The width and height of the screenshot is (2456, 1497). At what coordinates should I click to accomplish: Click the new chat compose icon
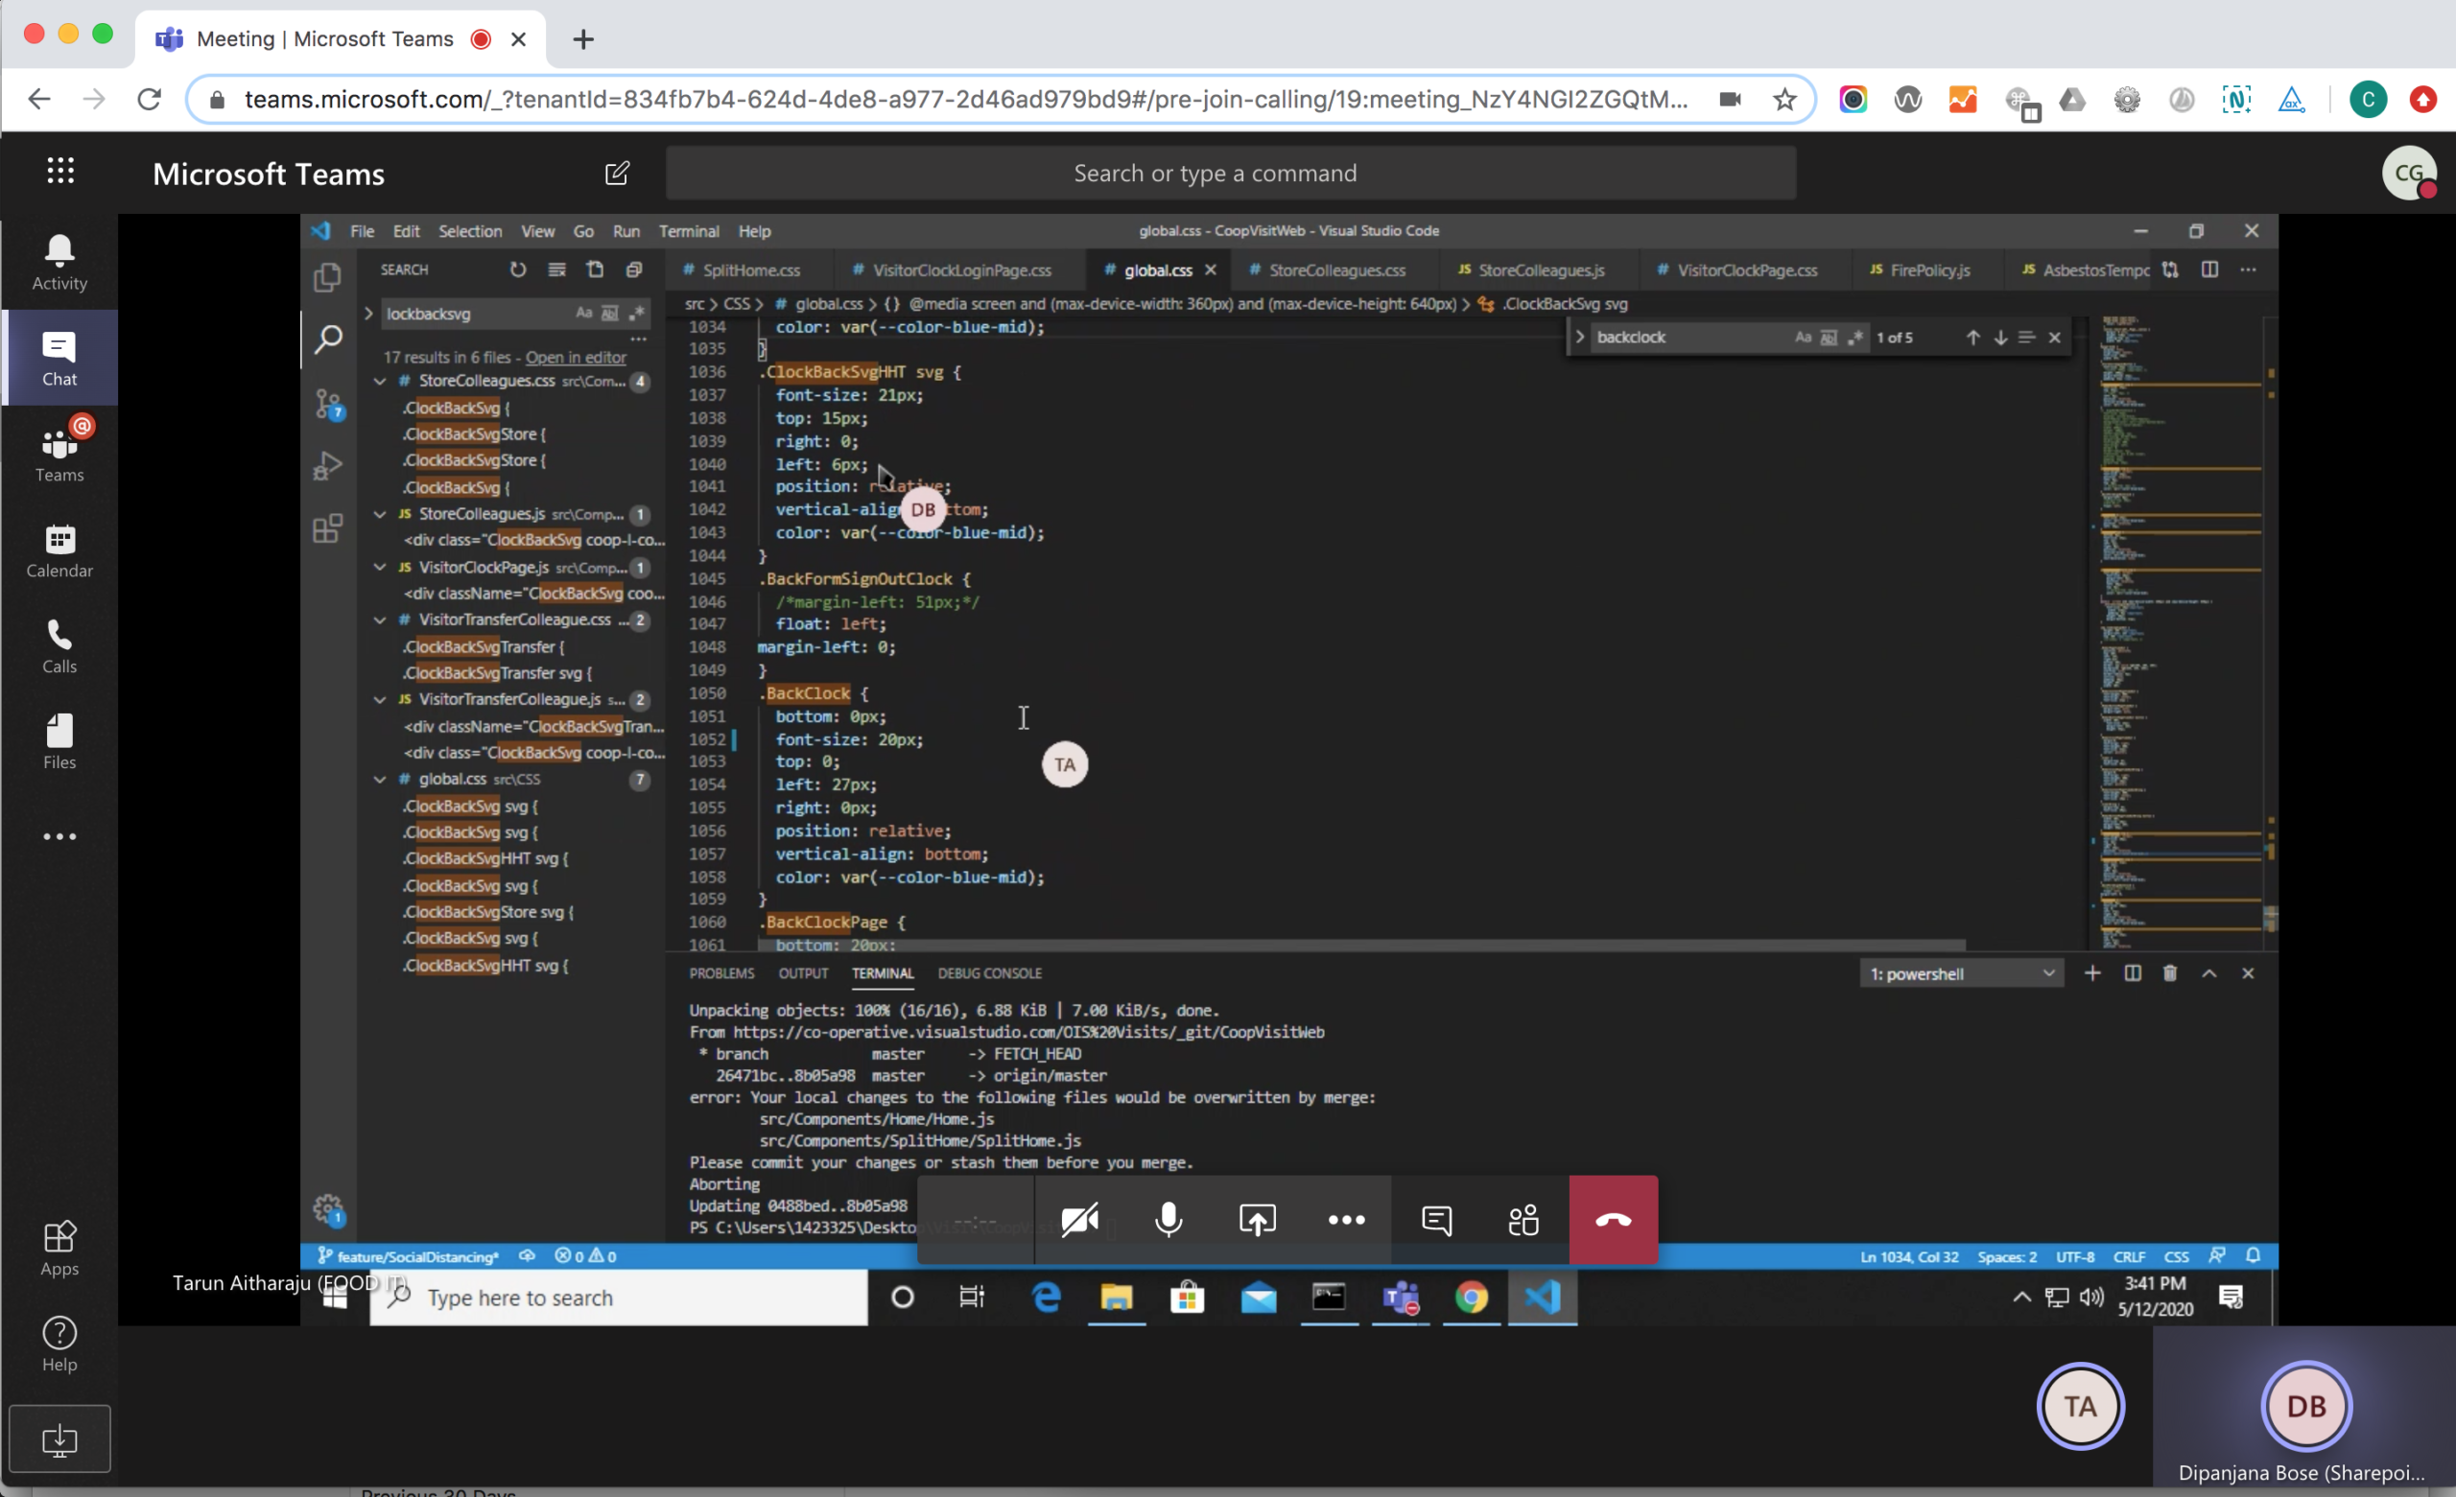617,174
